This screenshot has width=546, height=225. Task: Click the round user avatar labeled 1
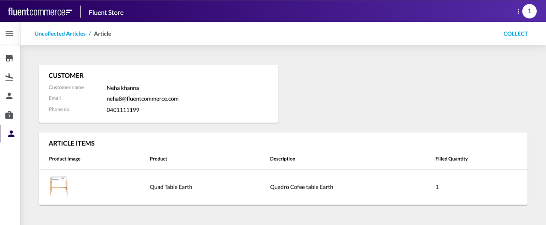(x=529, y=11)
